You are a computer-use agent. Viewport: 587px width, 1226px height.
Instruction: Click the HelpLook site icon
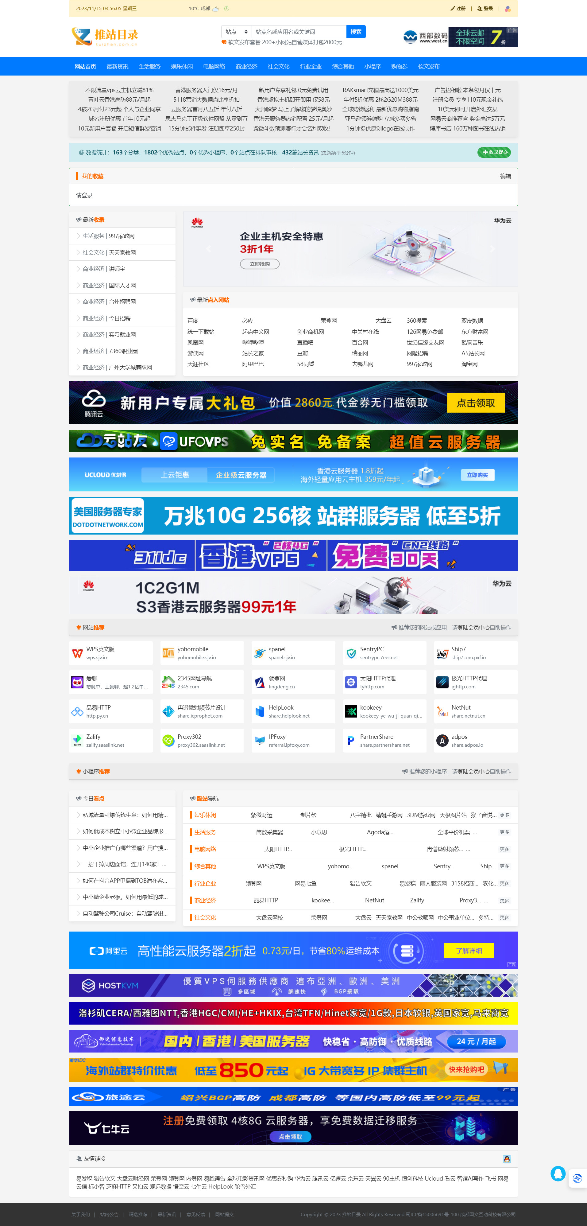(260, 711)
